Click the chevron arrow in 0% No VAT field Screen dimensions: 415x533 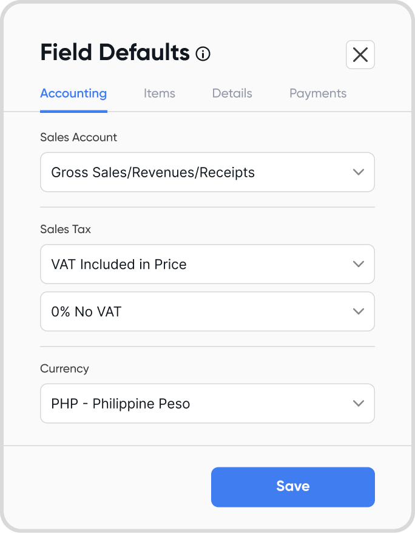pyautogui.click(x=359, y=311)
